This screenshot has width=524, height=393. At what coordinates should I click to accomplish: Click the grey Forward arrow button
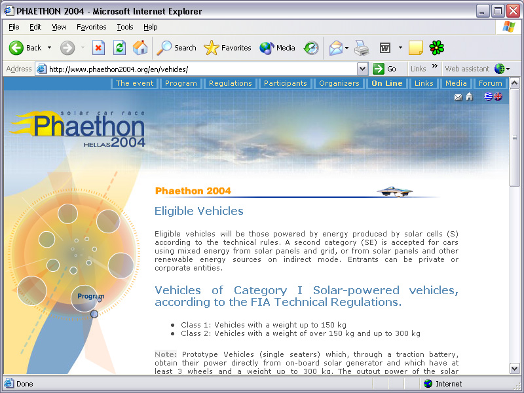point(67,48)
